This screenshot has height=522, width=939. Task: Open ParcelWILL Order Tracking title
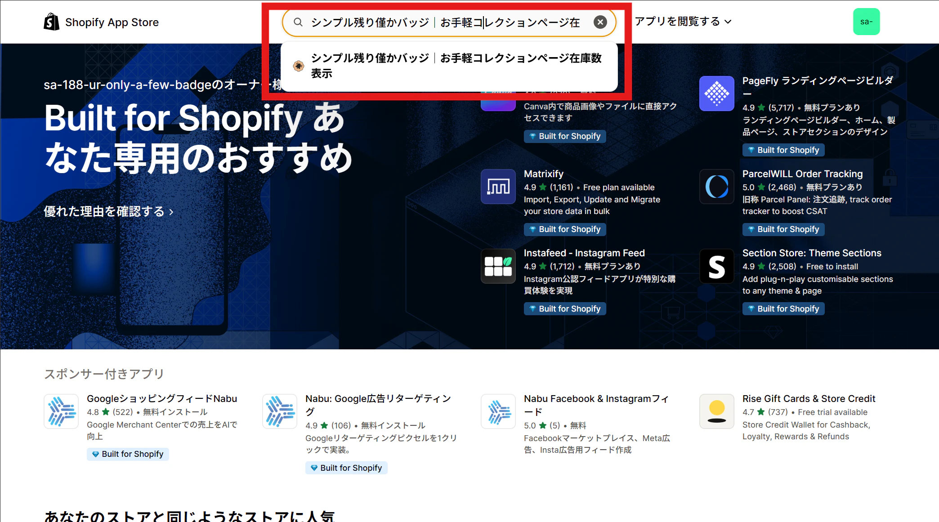pos(802,174)
